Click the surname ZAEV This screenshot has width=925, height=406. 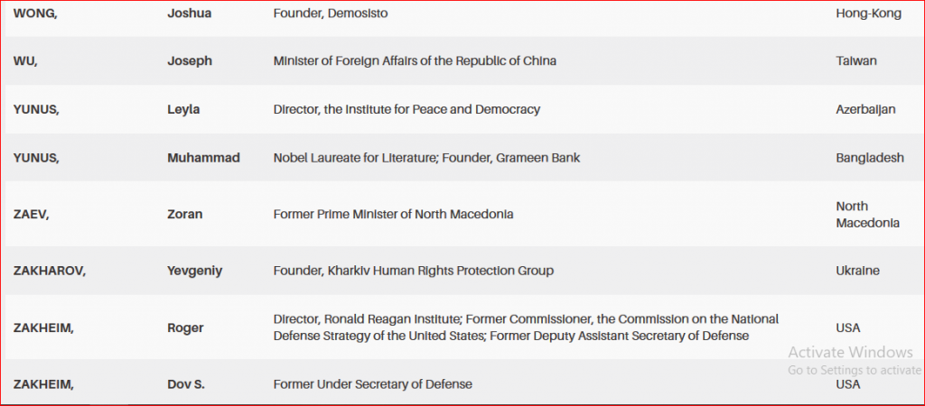(x=33, y=214)
